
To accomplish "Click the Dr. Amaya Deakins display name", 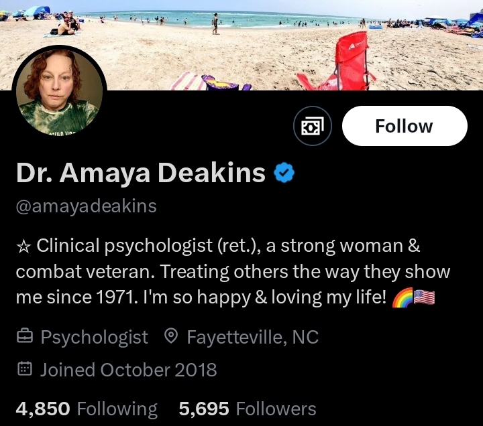I will (x=141, y=173).
